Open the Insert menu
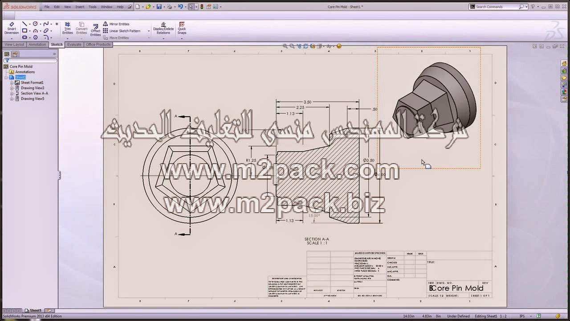 [80, 7]
